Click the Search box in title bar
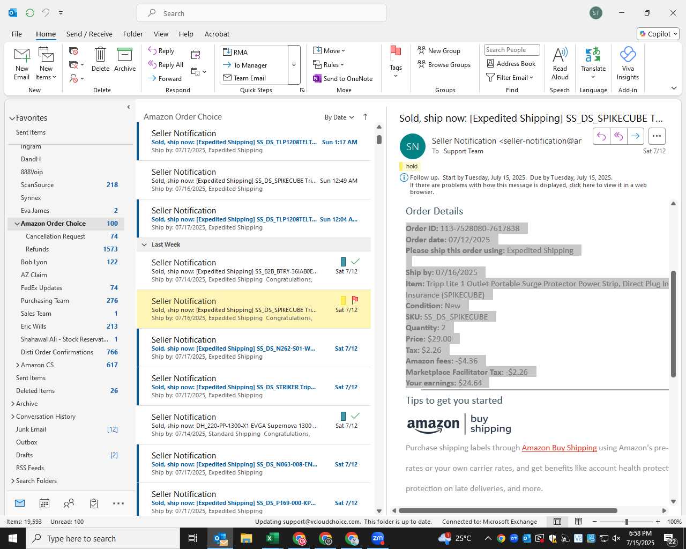This screenshot has height=549, width=686. (262, 13)
